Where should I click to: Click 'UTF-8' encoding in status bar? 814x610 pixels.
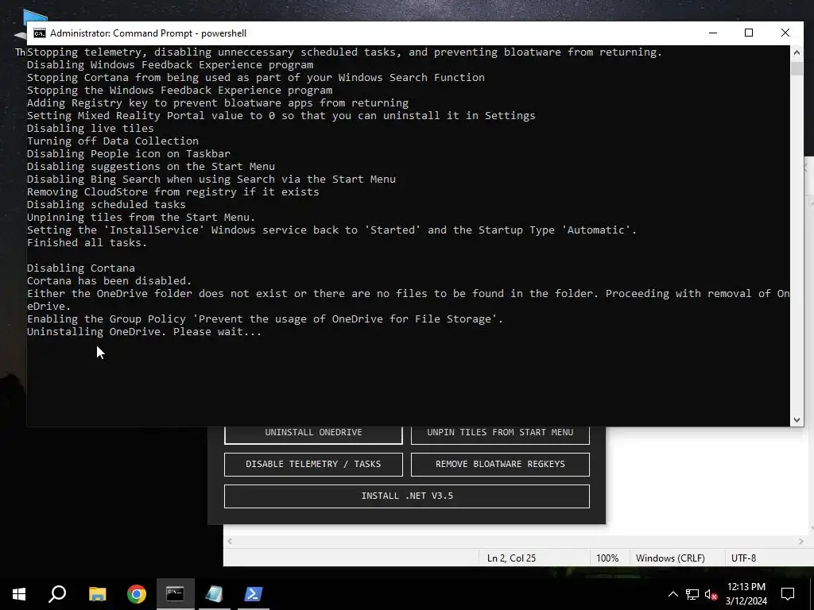743,558
